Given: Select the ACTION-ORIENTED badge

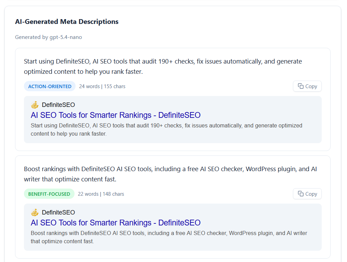Looking at the screenshot, I should pos(50,86).
